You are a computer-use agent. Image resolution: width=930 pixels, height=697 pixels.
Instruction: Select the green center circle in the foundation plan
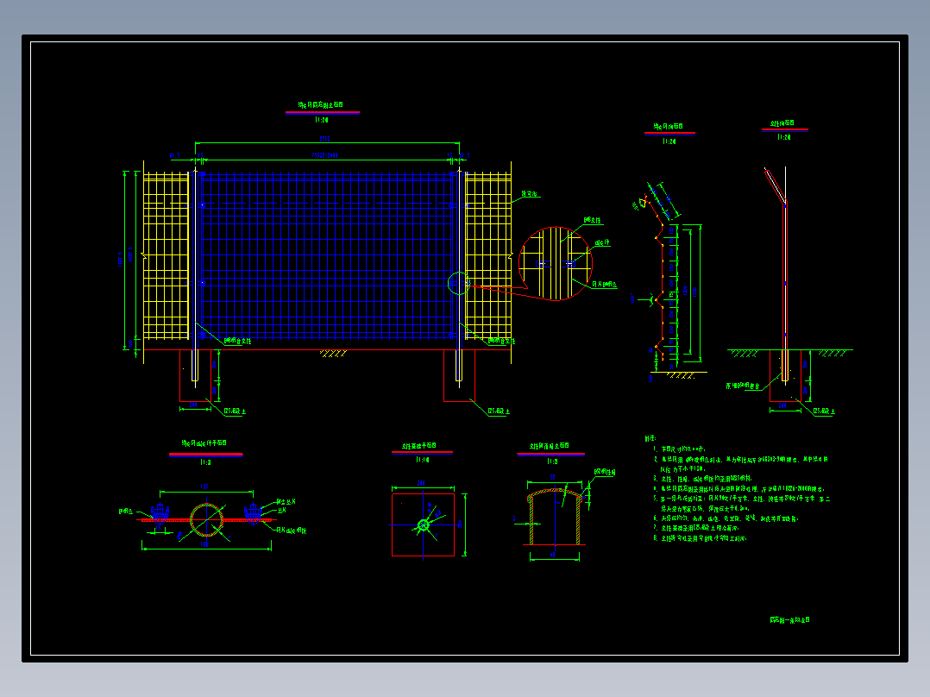423,525
